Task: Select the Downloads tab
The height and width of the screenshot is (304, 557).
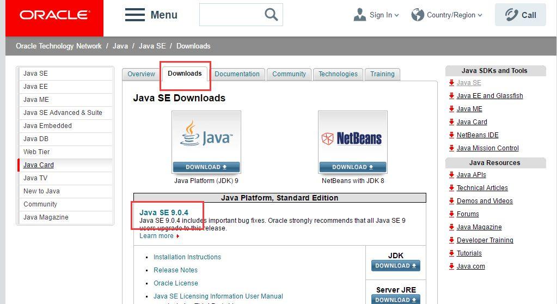Action: pos(185,74)
